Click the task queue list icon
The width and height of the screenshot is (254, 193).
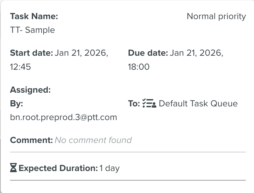tap(149, 104)
